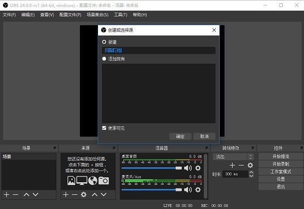Image resolution: width=304 pixels, height=209 pixels.
Task: Open the 配置文件(P) menu
Action: 70,15
